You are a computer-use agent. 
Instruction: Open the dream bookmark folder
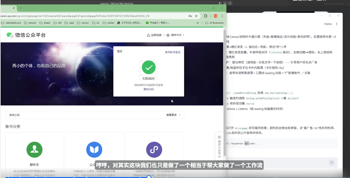click(x=45, y=23)
